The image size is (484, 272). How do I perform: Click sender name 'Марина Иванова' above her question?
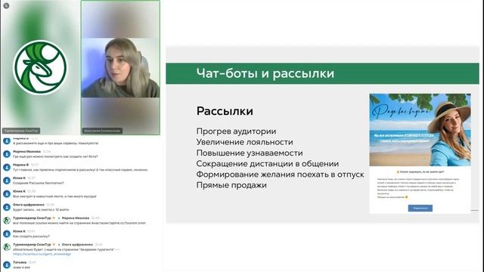point(27,152)
